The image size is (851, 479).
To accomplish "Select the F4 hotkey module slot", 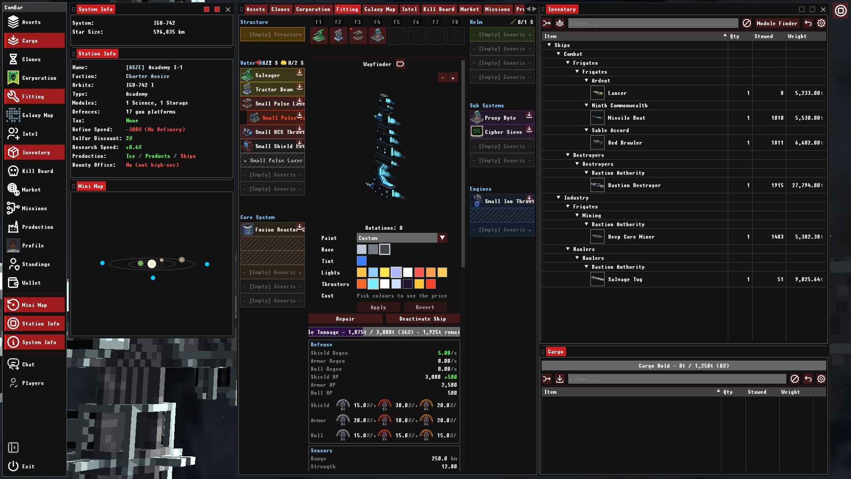I will coord(378,35).
